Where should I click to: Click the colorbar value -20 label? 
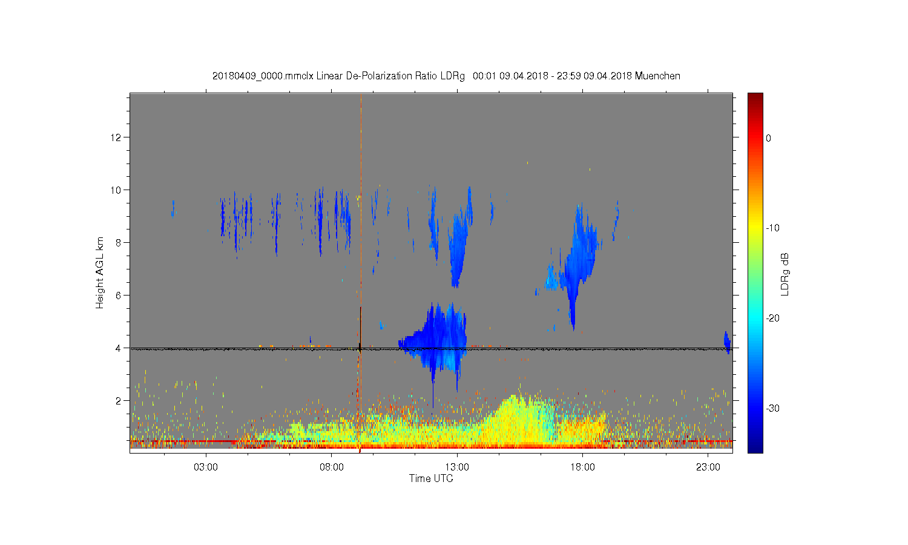[772, 319]
